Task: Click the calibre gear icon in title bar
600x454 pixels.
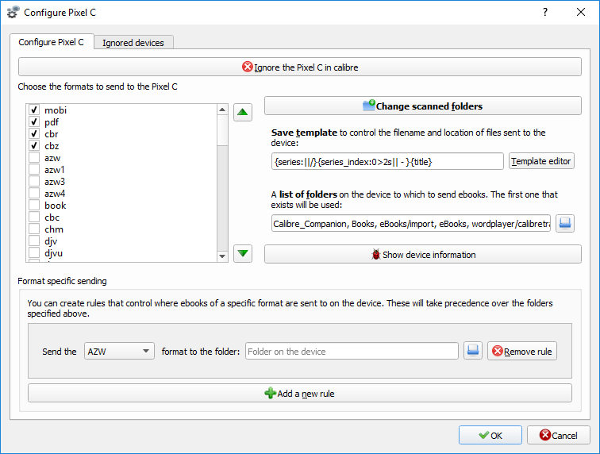Action: (13, 12)
